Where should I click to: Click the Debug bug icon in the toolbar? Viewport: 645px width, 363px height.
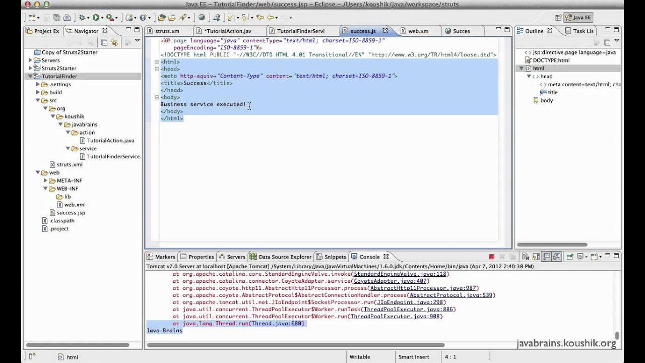click(x=82, y=18)
